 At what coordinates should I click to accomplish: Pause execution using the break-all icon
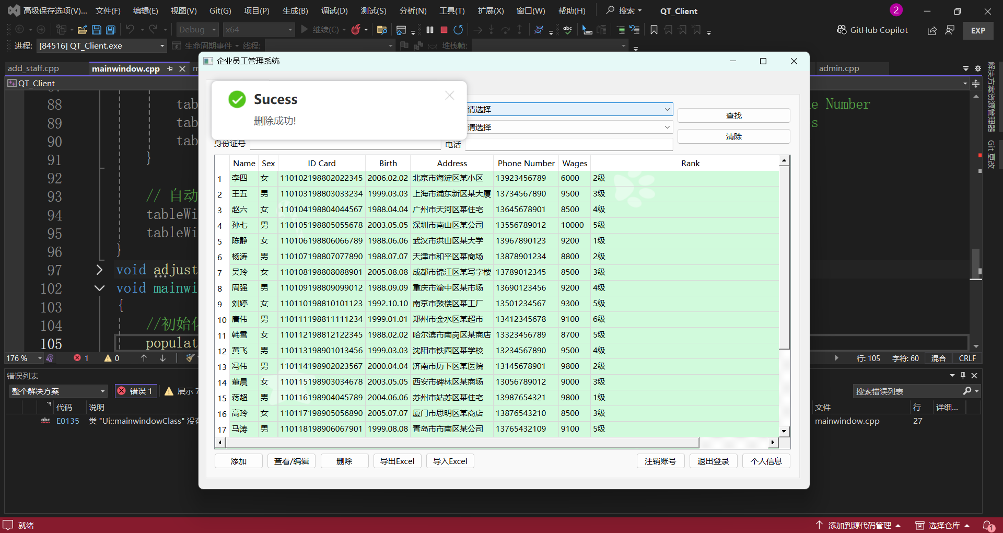point(430,30)
